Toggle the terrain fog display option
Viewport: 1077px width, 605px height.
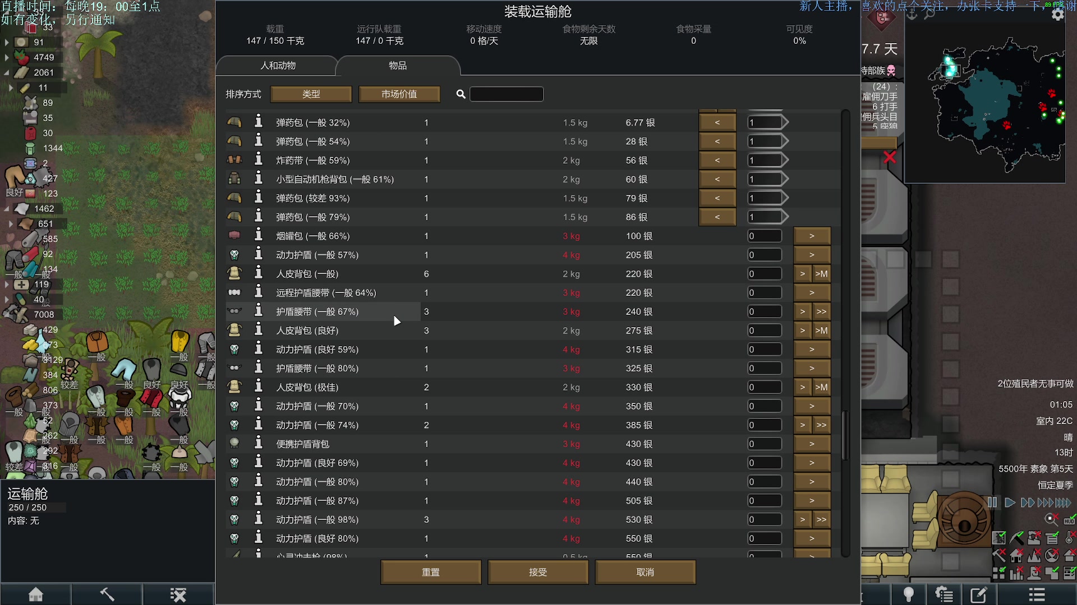(x=999, y=538)
